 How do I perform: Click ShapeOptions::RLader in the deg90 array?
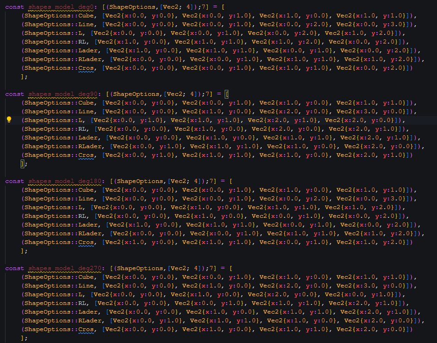point(63,146)
